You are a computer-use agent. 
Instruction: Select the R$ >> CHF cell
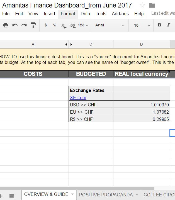coord(91,119)
